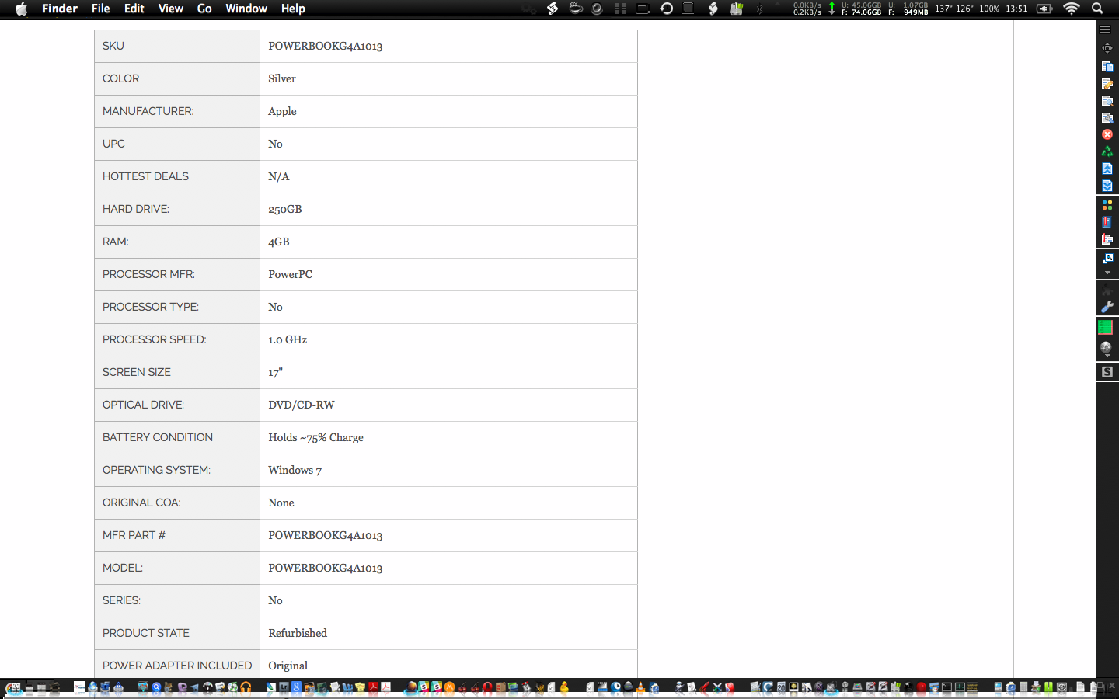Click the hamburger menu icon atop right sidebar

pyautogui.click(x=1105, y=29)
